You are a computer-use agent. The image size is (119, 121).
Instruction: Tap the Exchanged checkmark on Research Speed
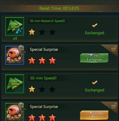pos(95,25)
